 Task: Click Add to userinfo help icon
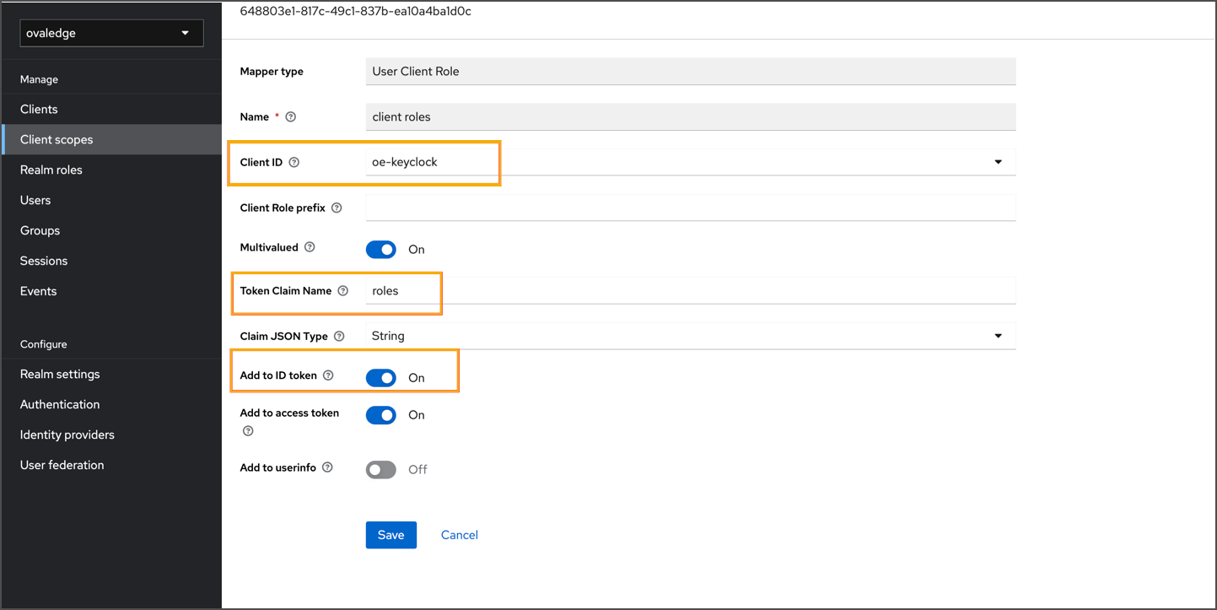[x=327, y=467]
